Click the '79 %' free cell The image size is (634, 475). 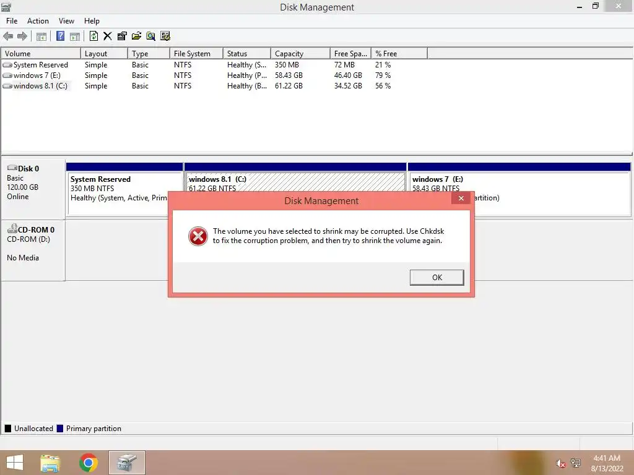pos(383,75)
